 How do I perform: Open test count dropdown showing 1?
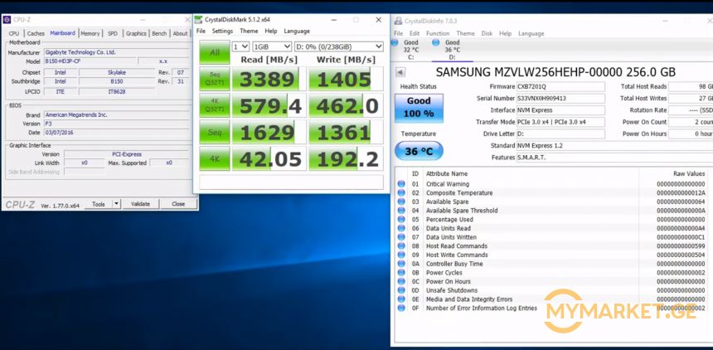pos(240,46)
